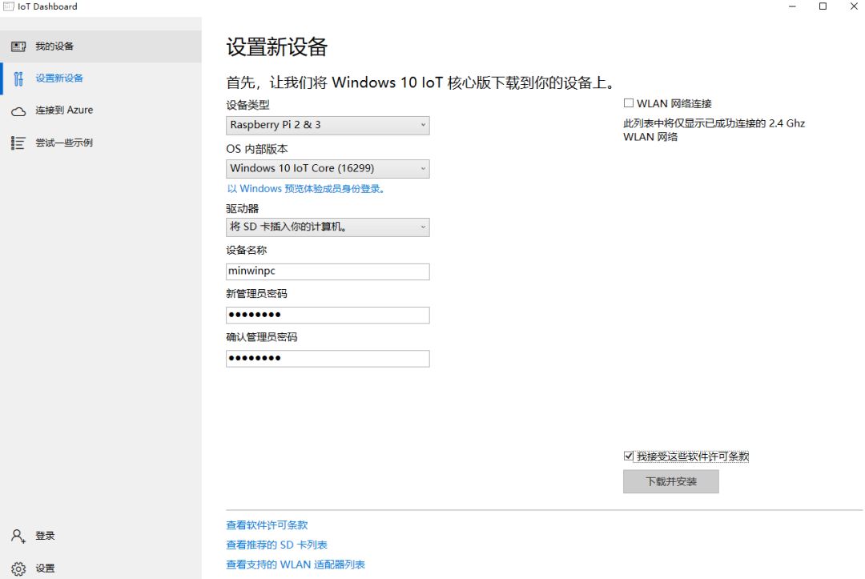This screenshot has width=865, height=579.
Task: Open 我的设备 page
Action: (101, 46)
